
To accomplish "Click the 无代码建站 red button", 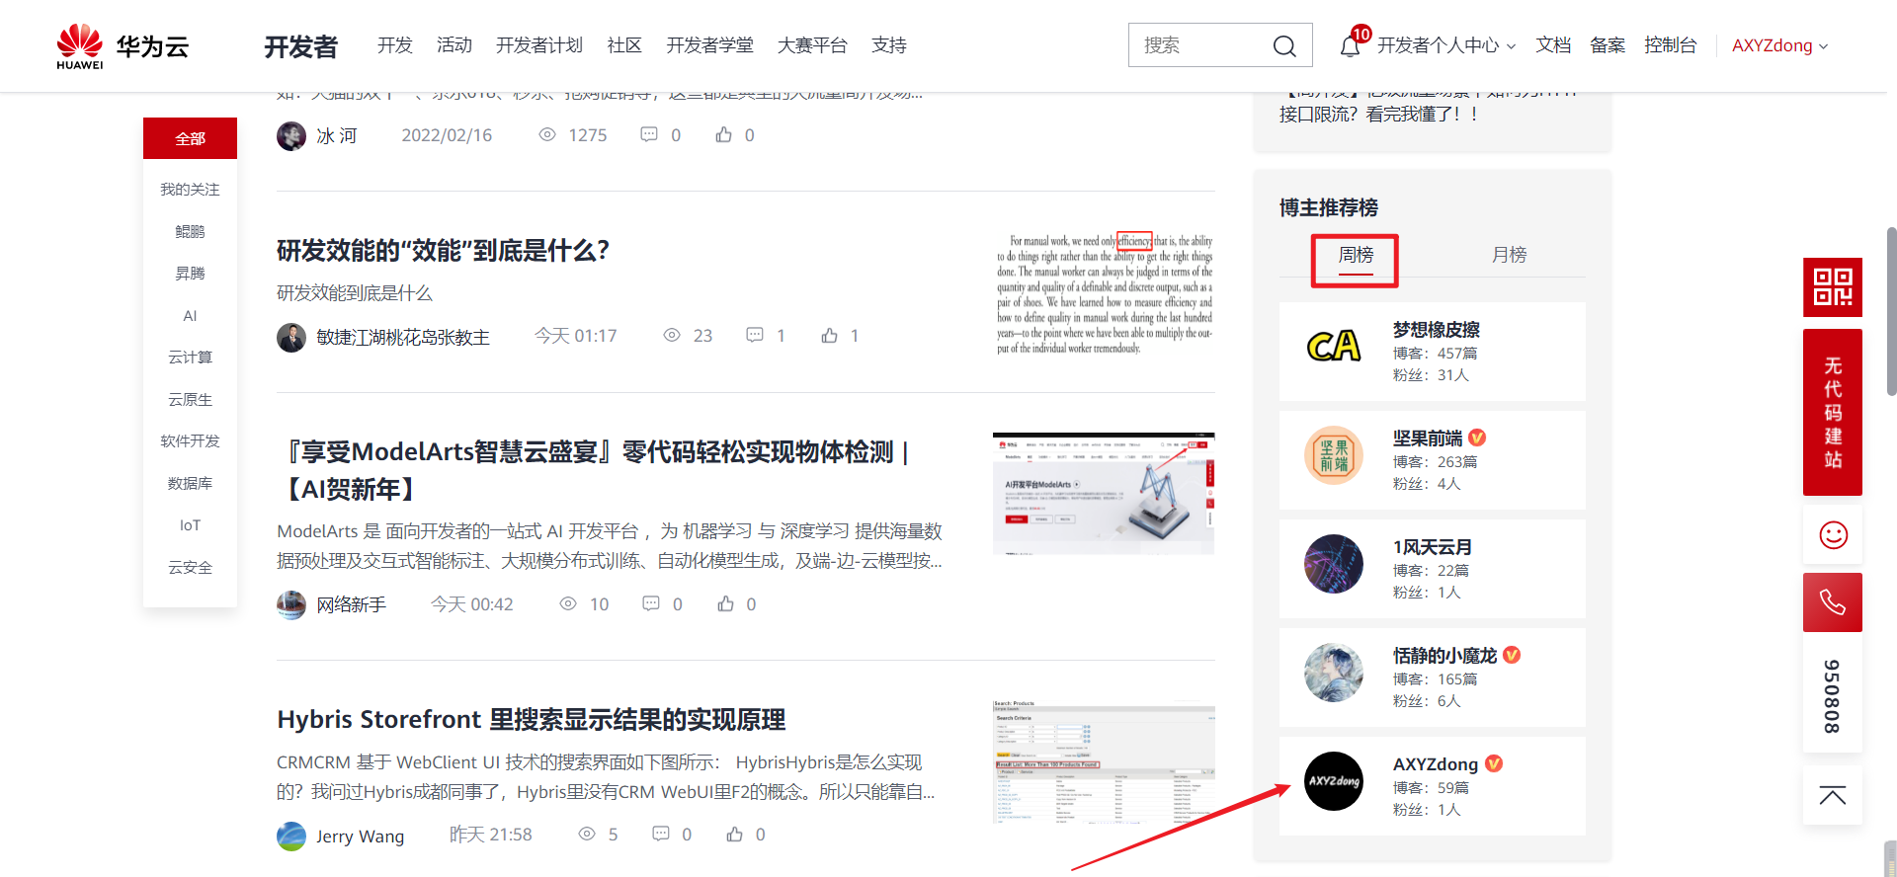I will click(x=1833, y=412).
